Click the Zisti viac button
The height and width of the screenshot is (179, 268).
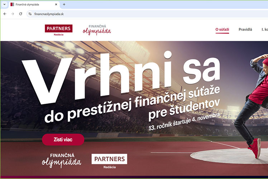click(63, 140)
